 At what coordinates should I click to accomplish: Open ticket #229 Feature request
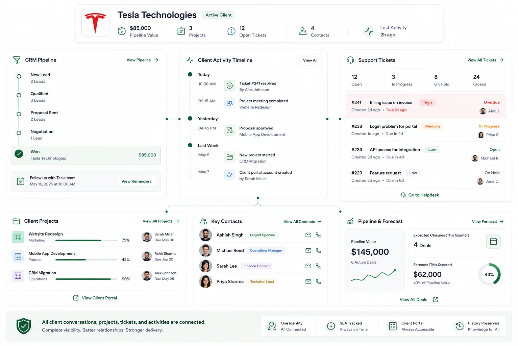[x=426, y=177]
